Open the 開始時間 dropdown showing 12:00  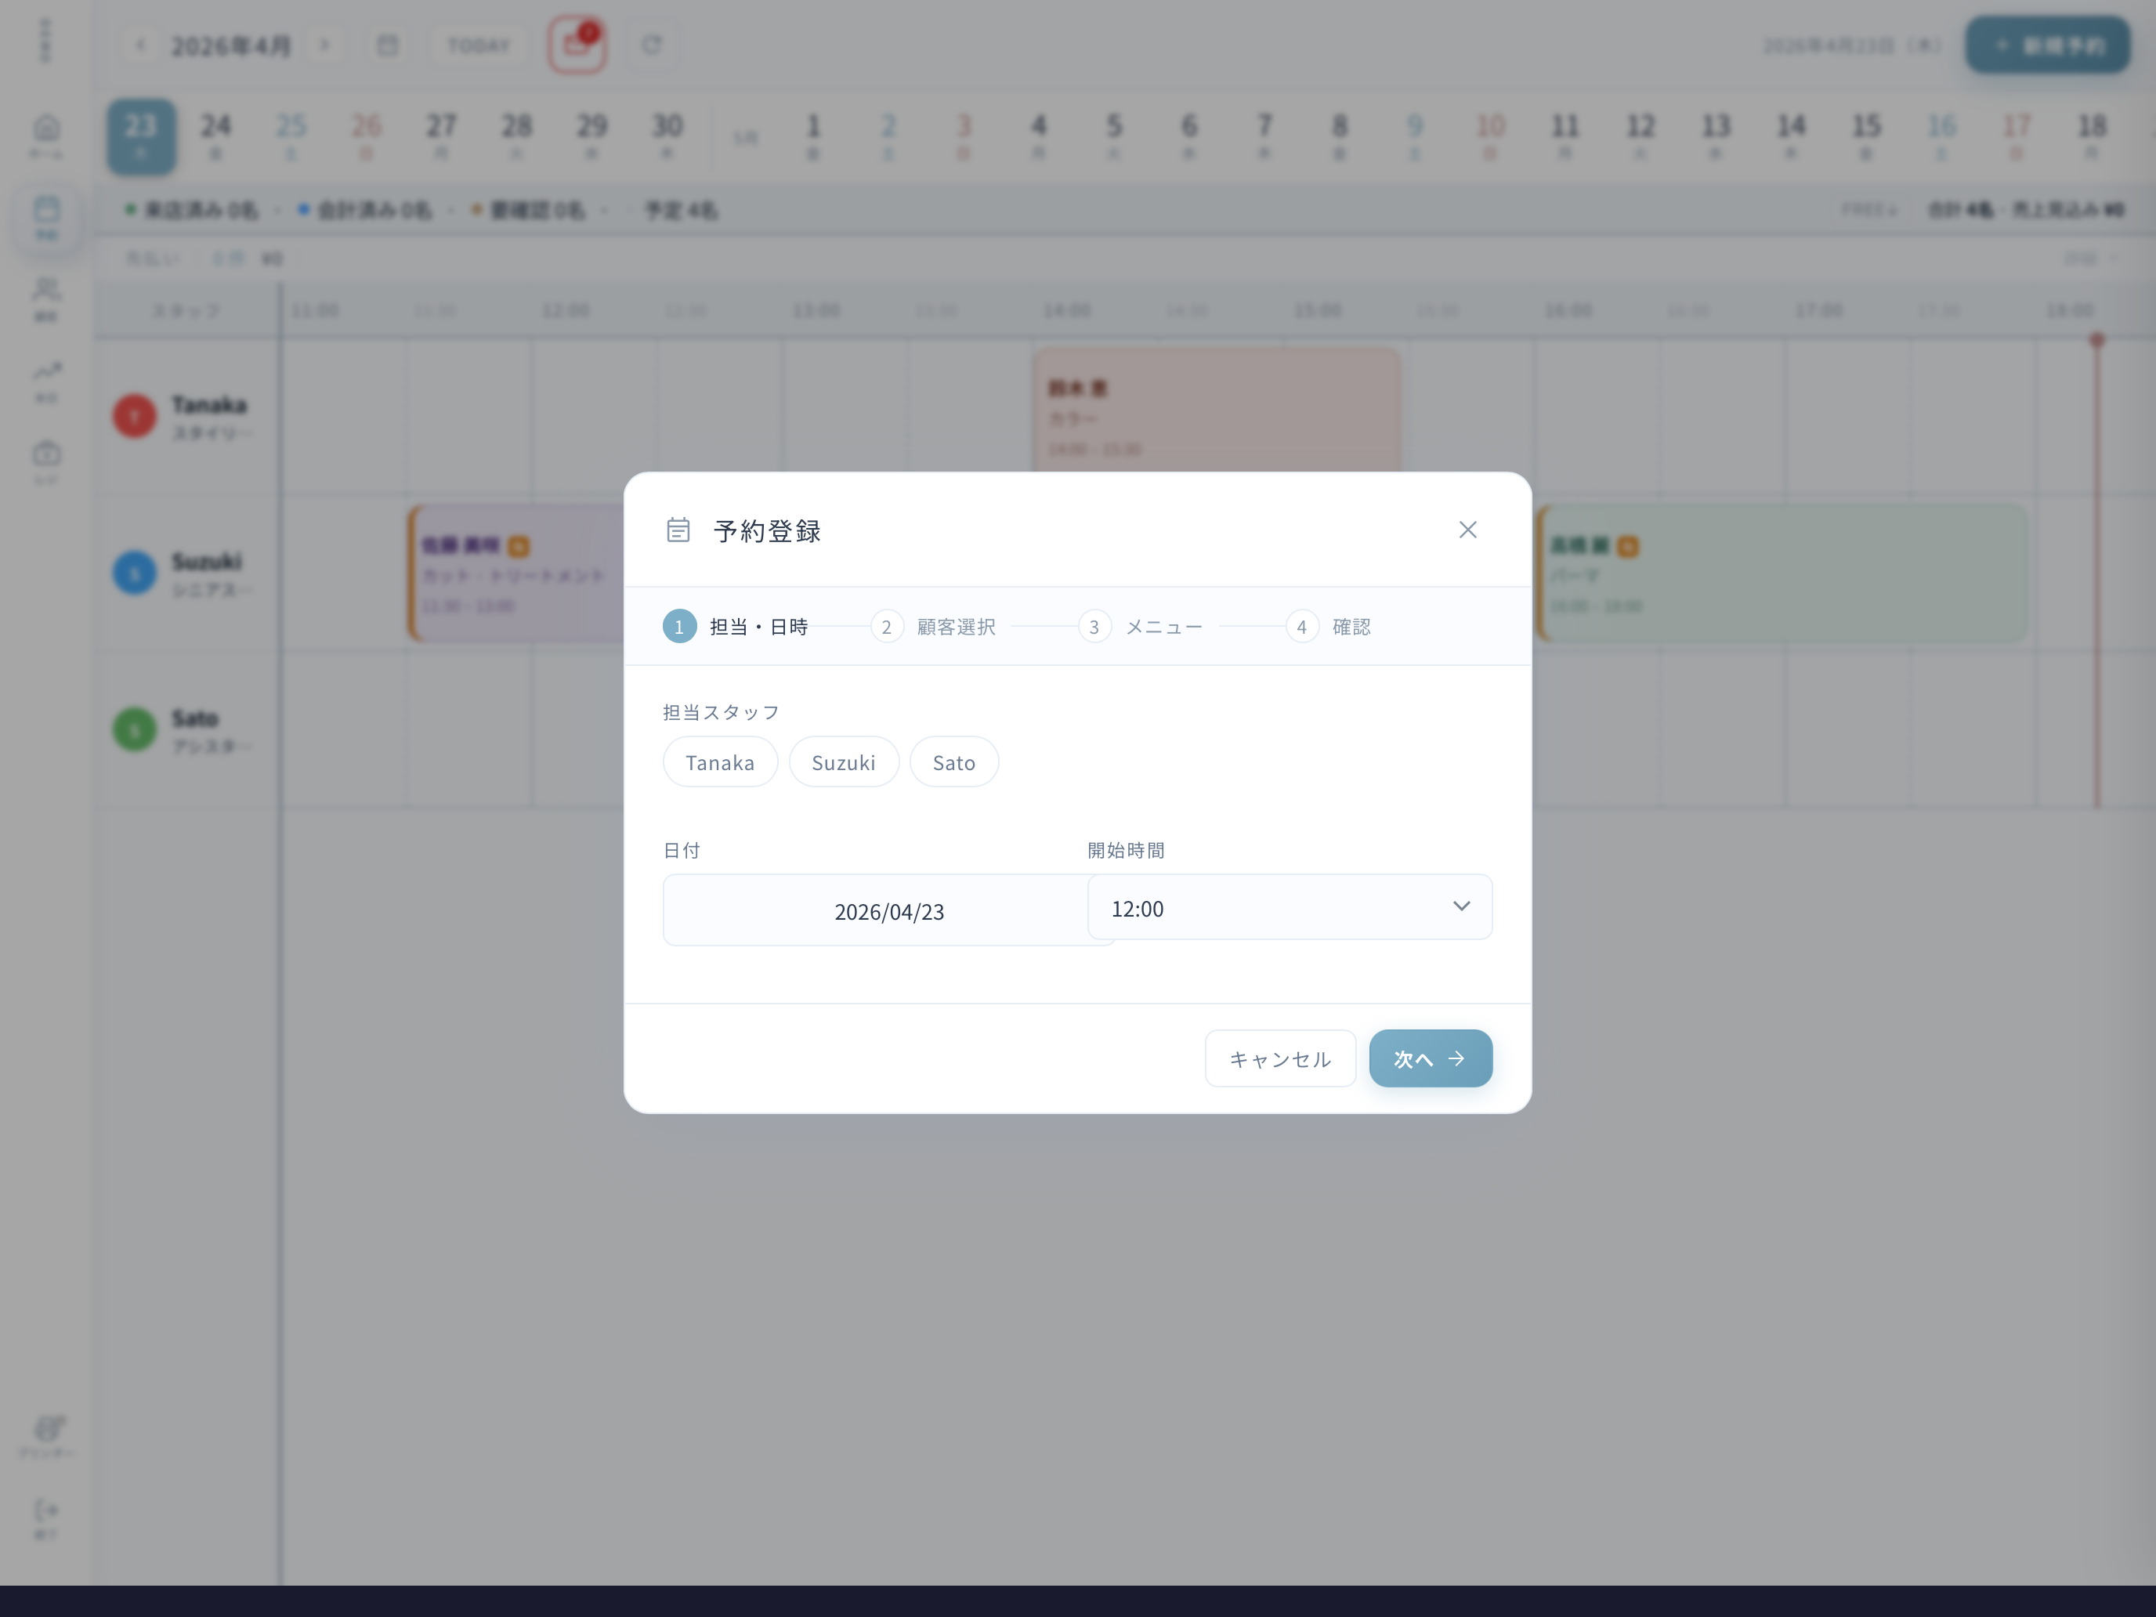click(1290, 907)
